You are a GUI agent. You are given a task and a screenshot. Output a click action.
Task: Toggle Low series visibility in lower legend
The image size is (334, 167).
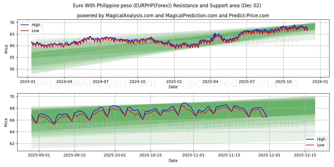[x=320, y=145]
